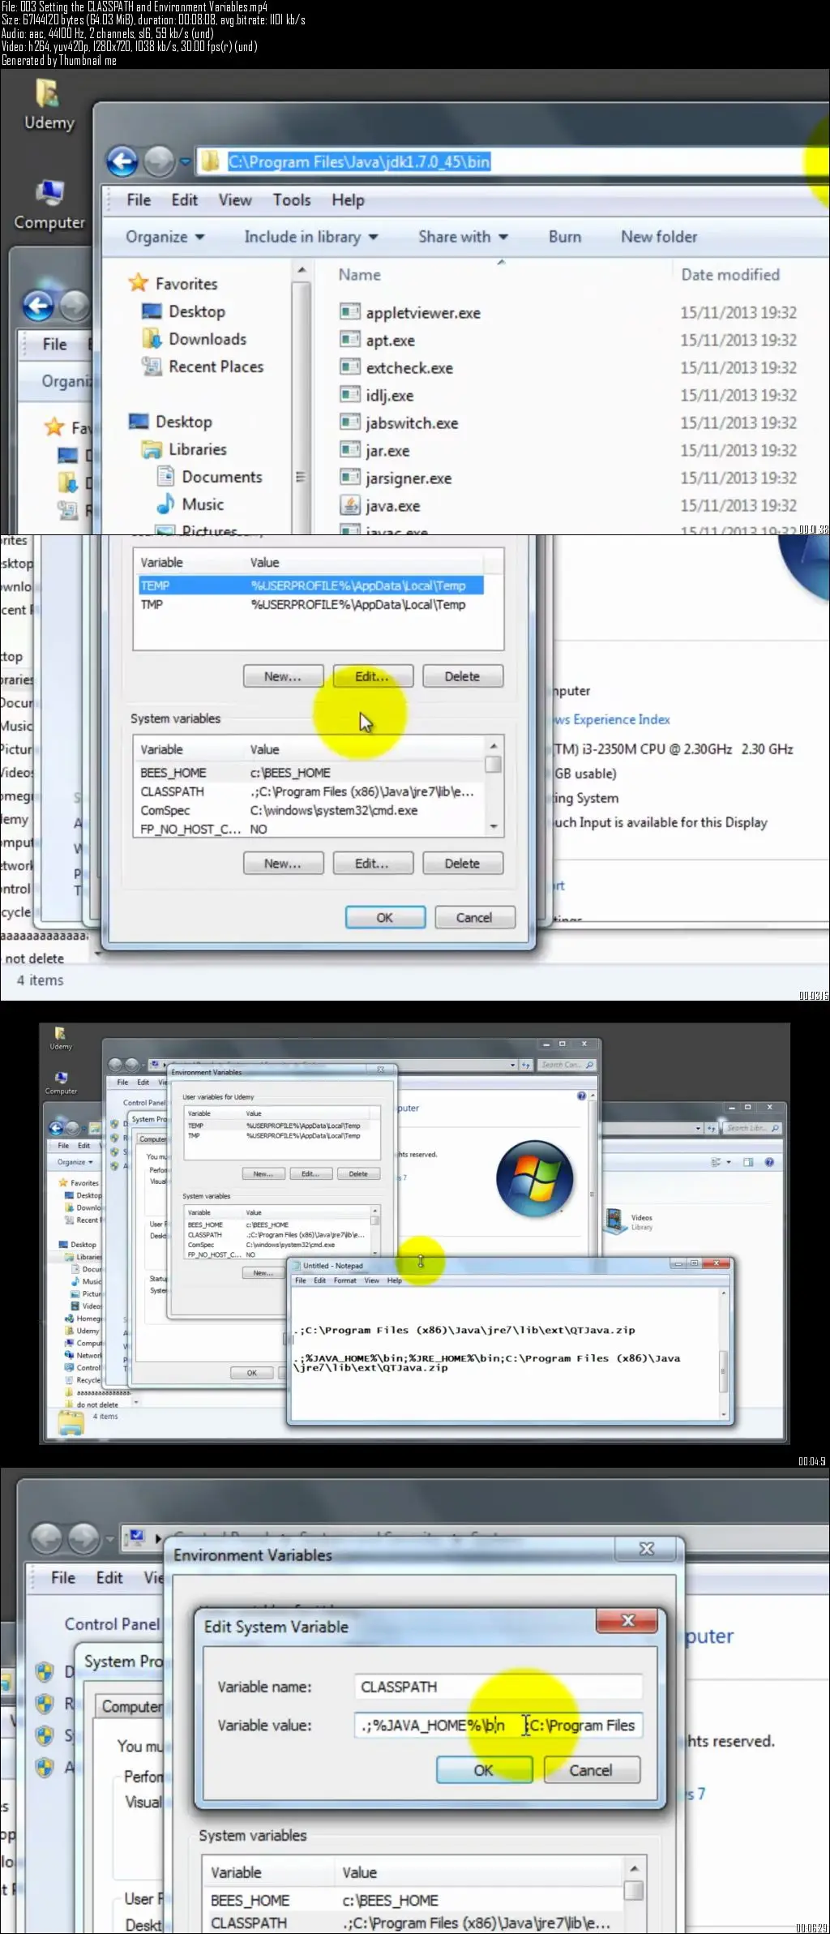Click highlighted Edit... button under TEMP/TMP list

[373, 675]
